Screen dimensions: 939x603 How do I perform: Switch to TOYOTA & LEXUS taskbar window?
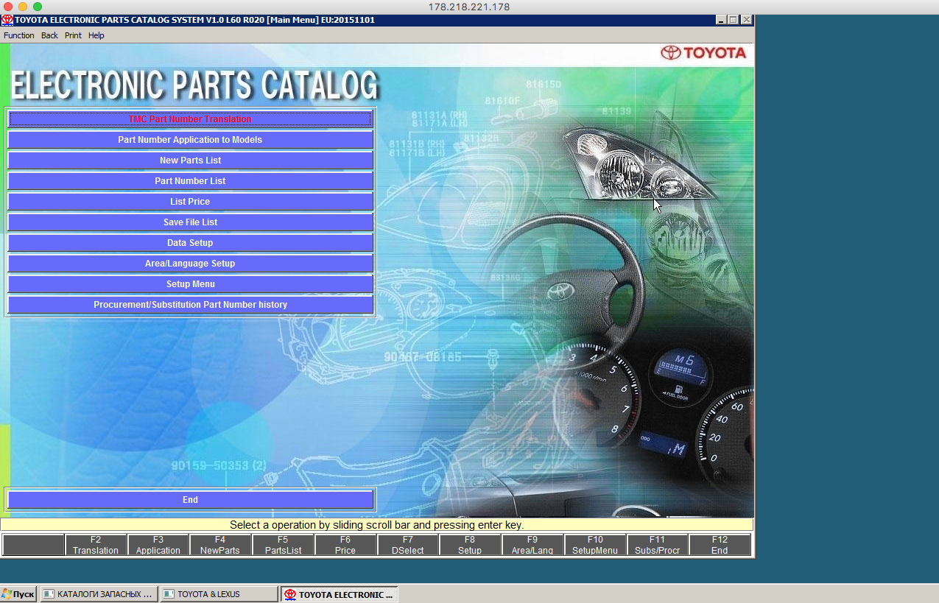pos(219,594)
